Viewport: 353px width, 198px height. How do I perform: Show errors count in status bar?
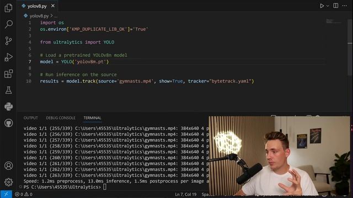[x=19, y=194]
